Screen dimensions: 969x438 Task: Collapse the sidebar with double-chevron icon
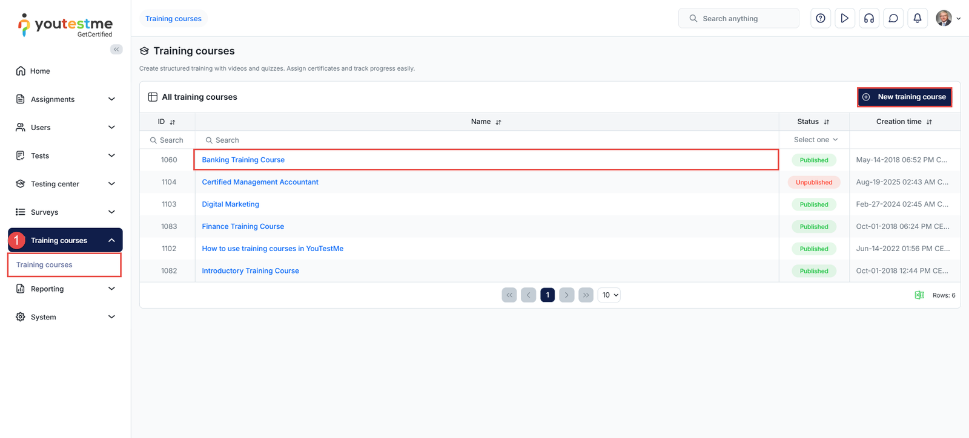116,50
